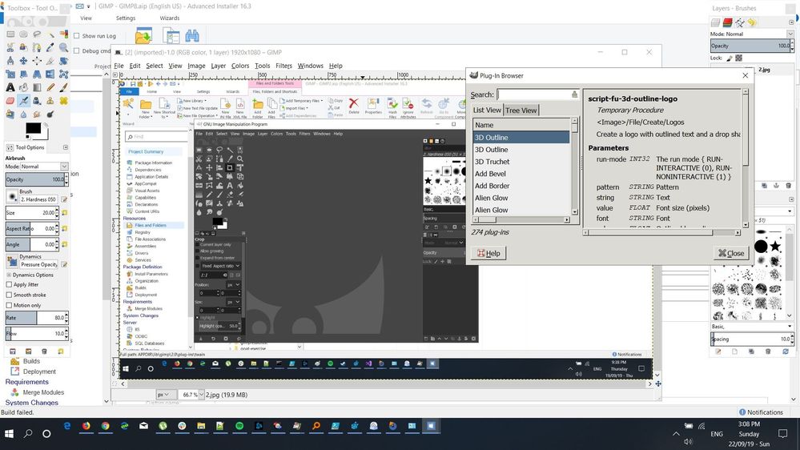The width and height of the screenshot is (800, 450).
Task: Select the Fuzzy Select wand tool
Action: tap(50, 34)
